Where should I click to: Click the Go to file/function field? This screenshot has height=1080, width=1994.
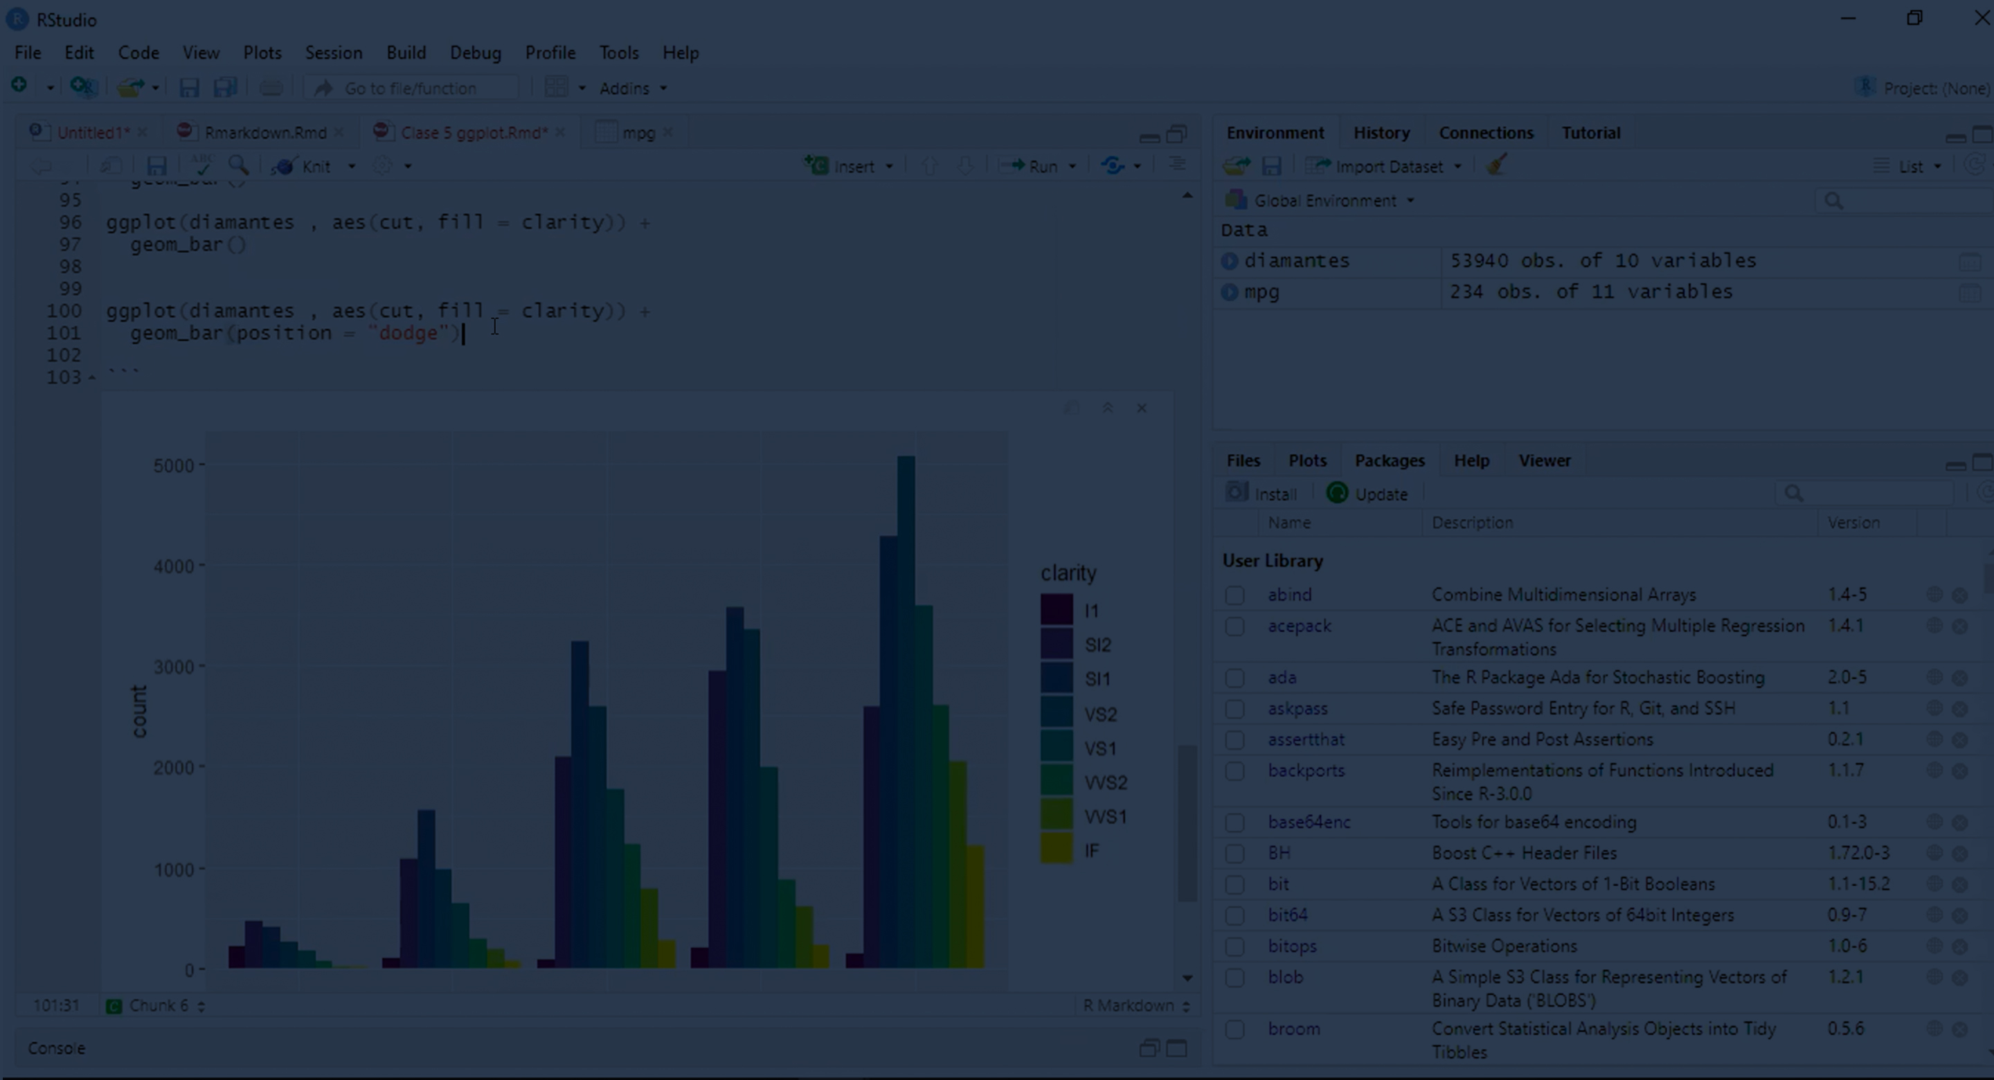[412, 88]
